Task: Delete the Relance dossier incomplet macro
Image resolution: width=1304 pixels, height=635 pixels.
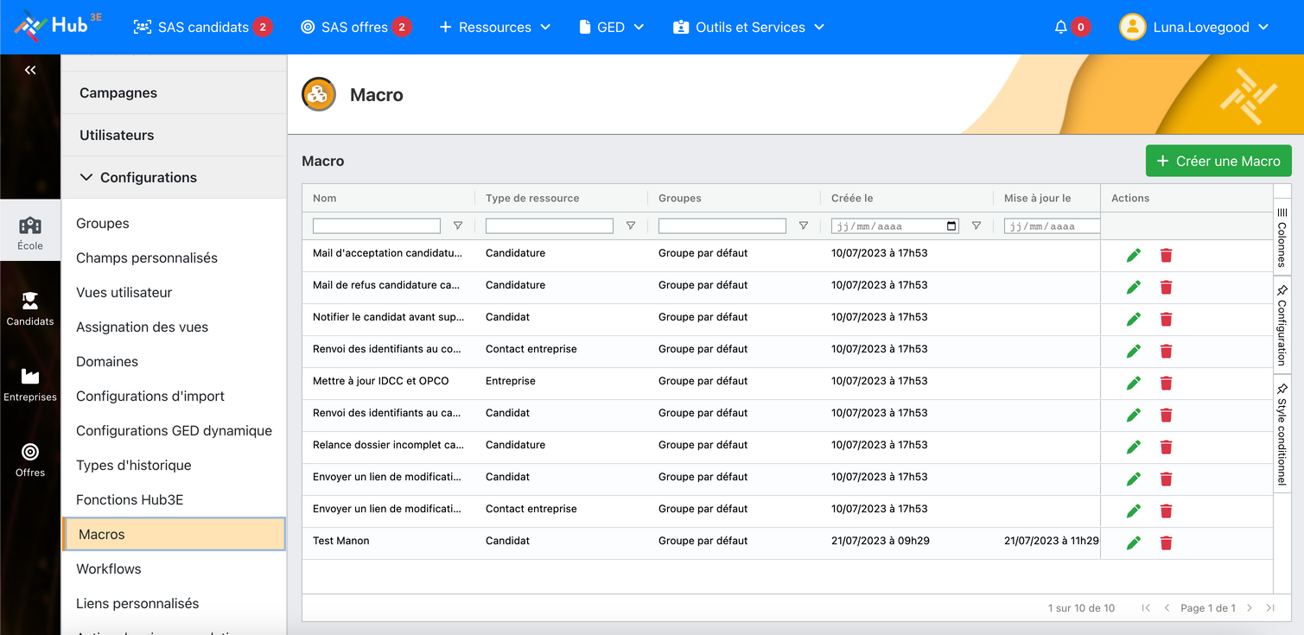Action: (x=1166, y=447)
